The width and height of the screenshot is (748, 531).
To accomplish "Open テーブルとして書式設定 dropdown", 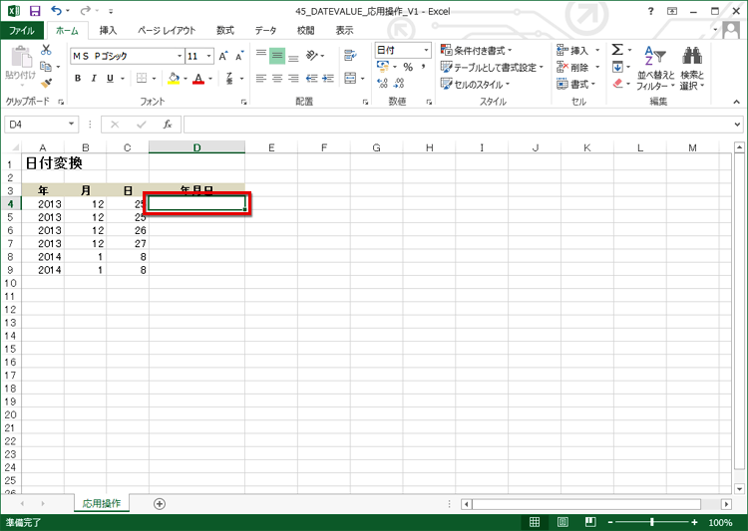I will click(x=492, y=67).
